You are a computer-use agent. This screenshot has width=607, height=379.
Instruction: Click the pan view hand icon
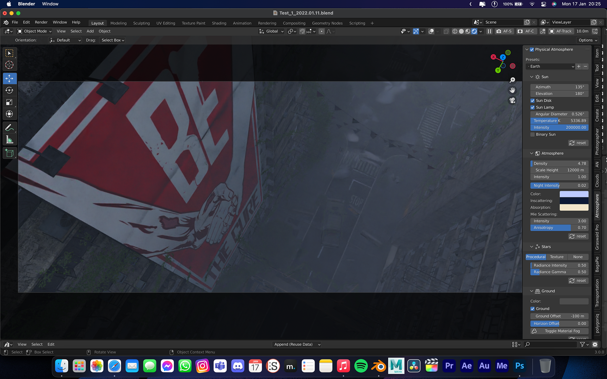coord(512,90)
